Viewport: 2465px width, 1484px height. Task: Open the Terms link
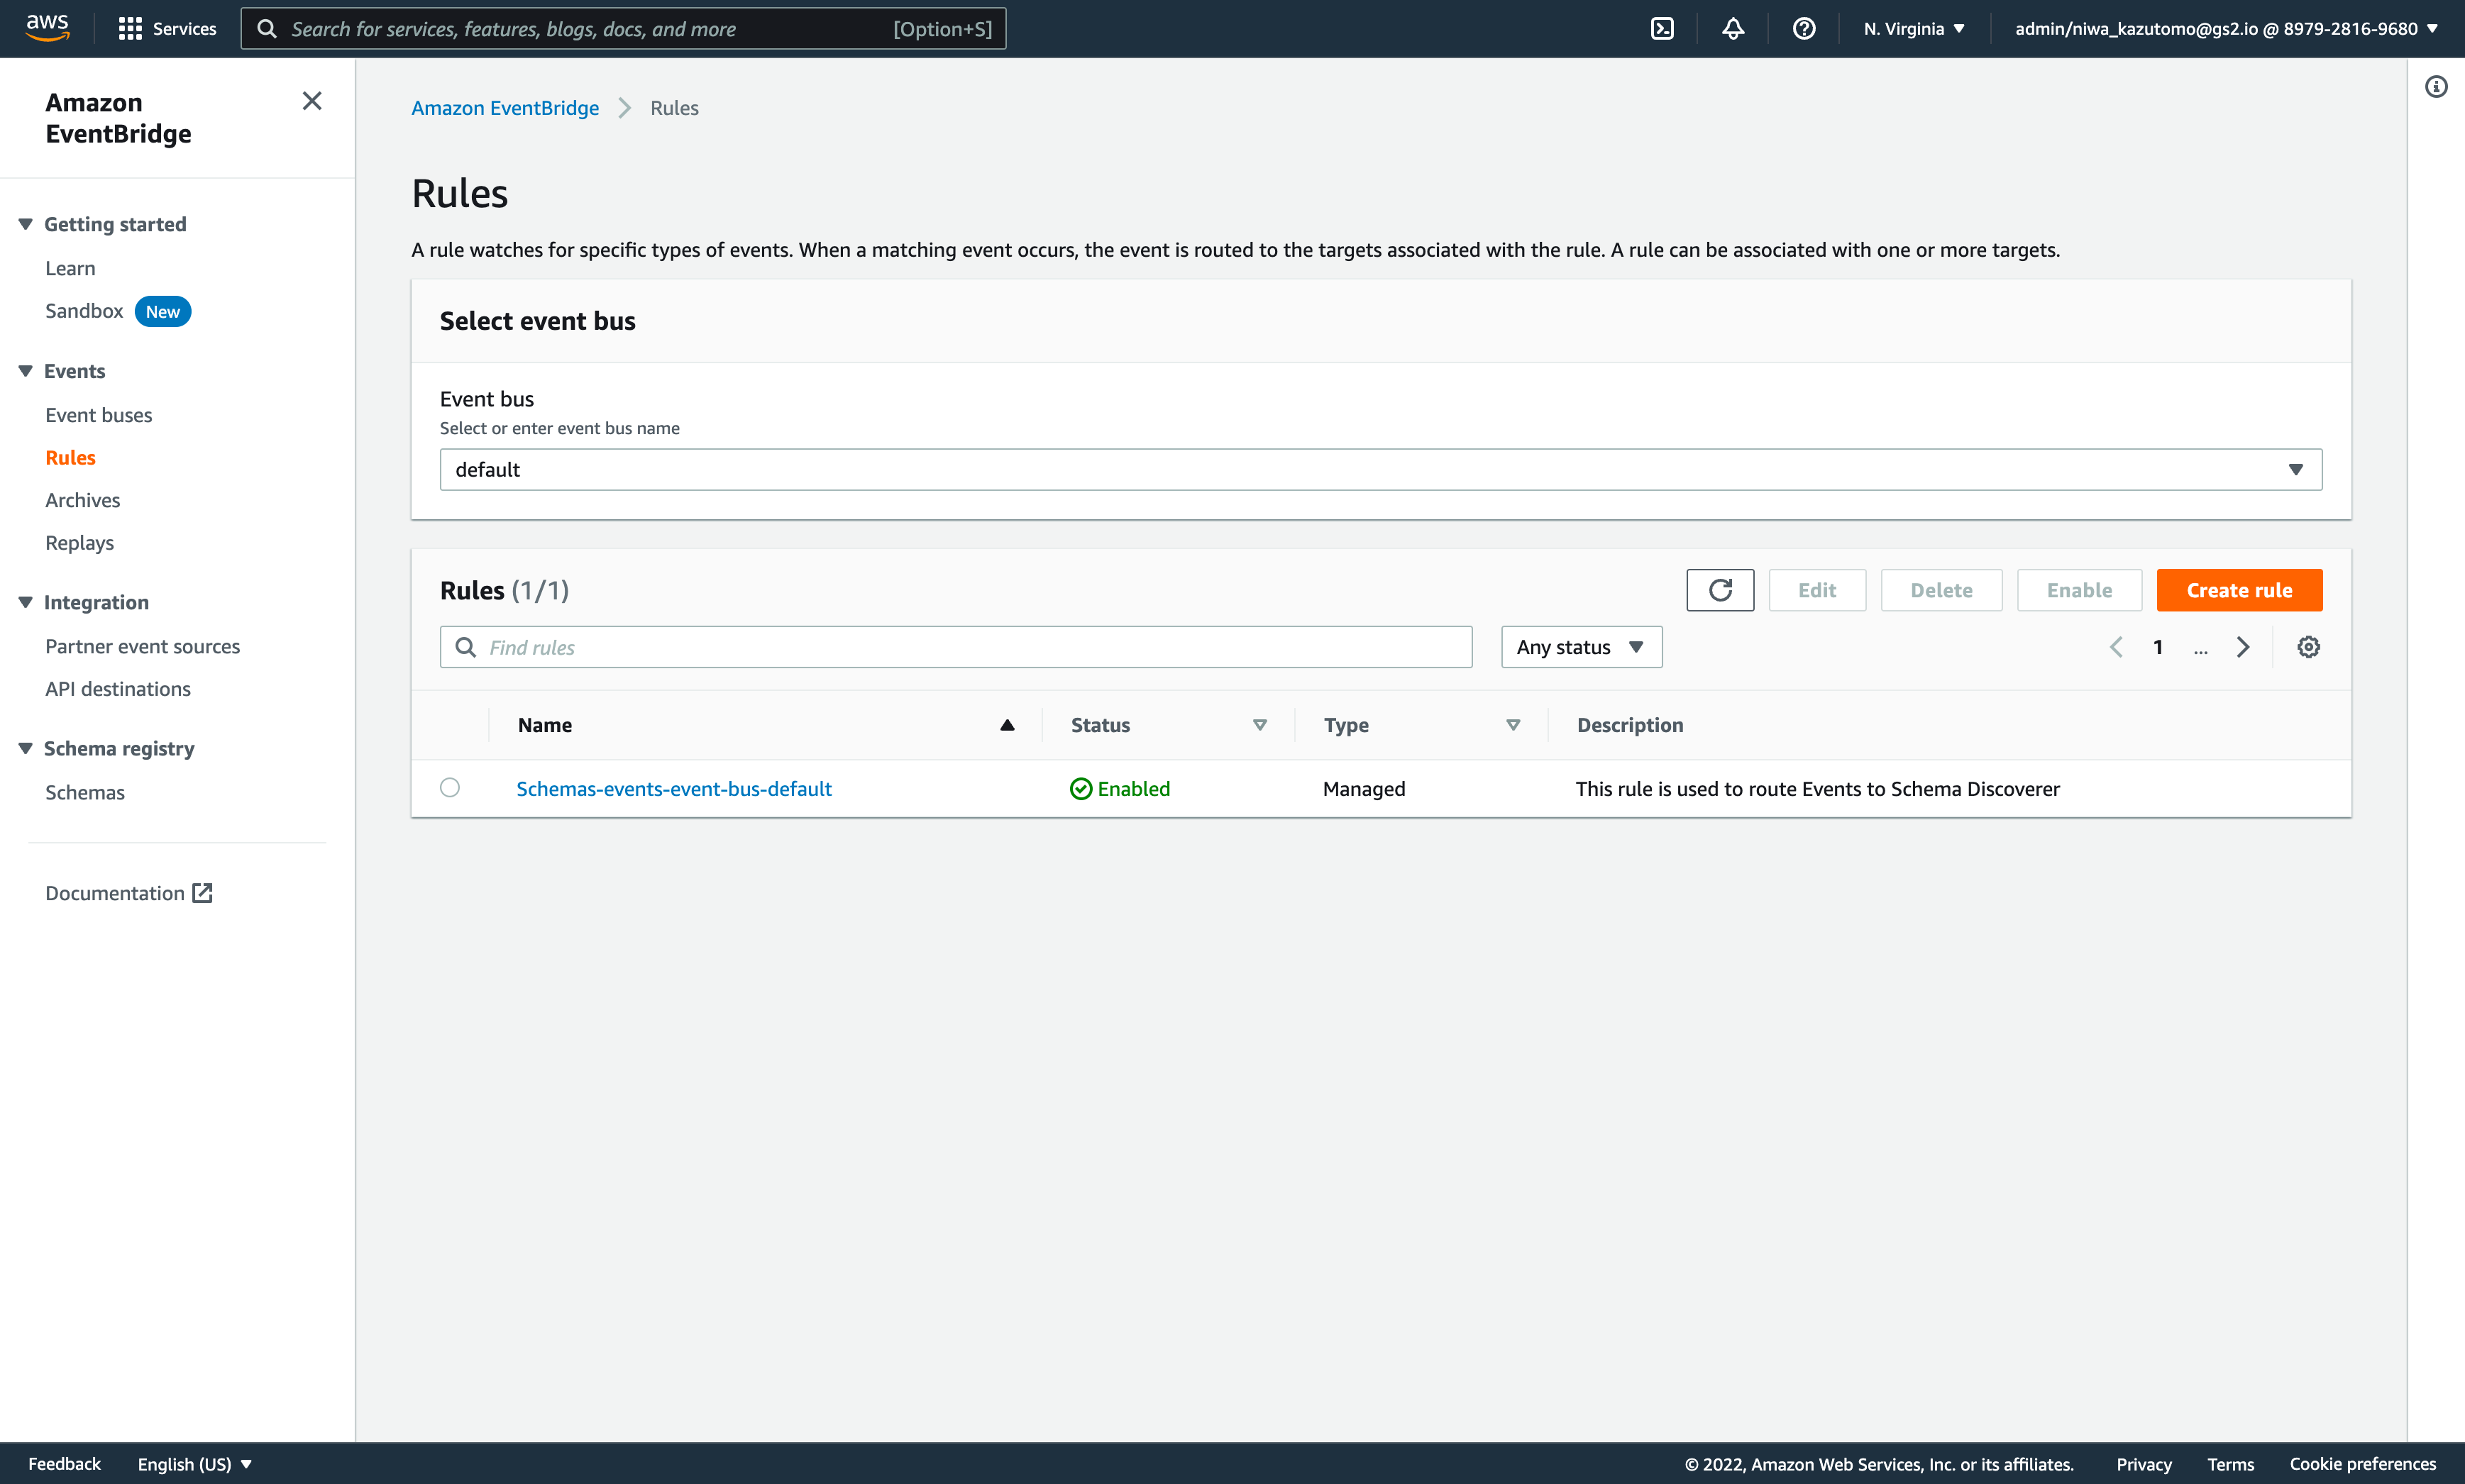[x=2231, y=1464]
